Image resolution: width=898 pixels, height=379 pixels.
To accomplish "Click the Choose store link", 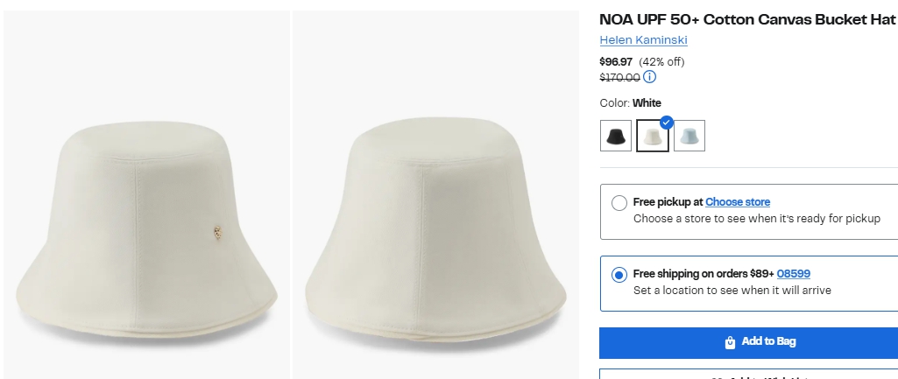I will (738, 202).
